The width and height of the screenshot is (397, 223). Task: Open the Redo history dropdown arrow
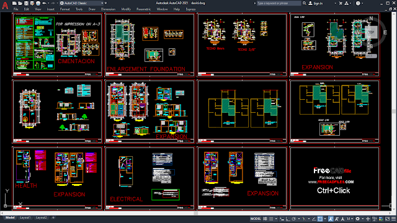(x=58, y=3)
